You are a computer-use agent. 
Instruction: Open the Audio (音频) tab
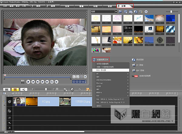click(x=110, y=6)
